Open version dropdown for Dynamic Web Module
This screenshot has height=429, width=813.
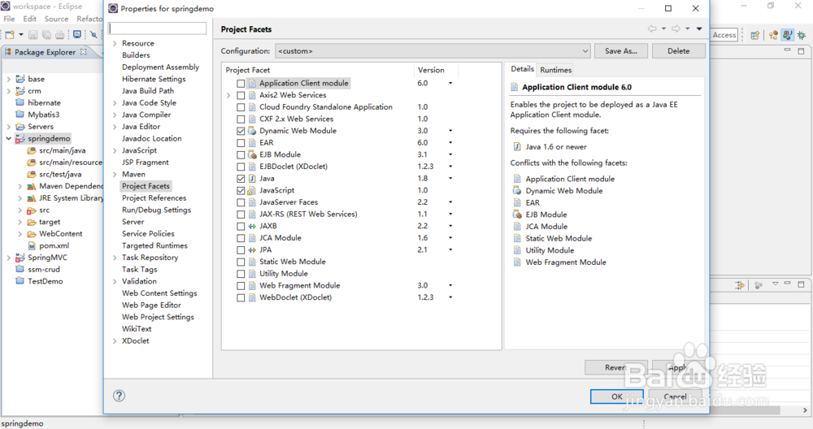pos(450,131)
